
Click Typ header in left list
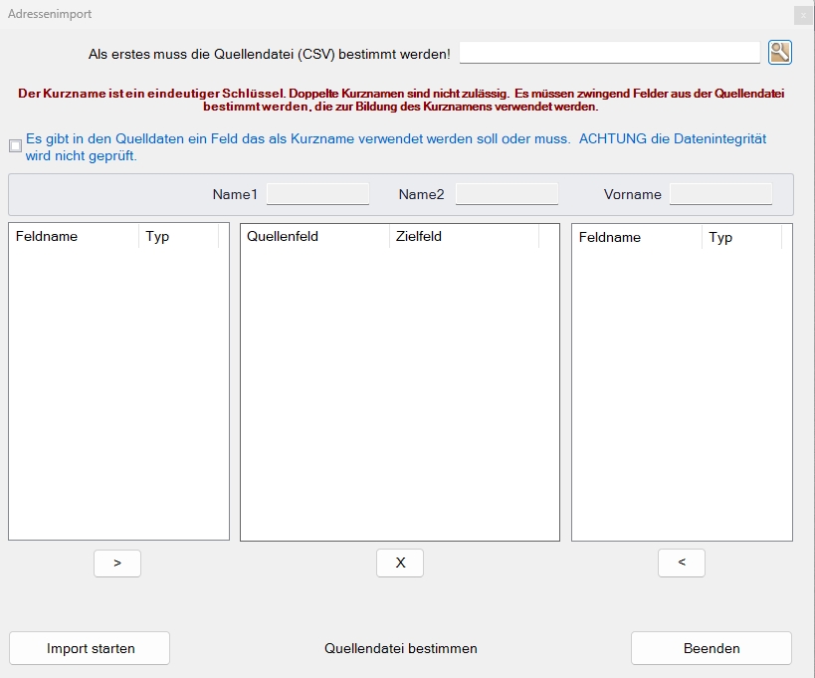click(x=179, y=237)
